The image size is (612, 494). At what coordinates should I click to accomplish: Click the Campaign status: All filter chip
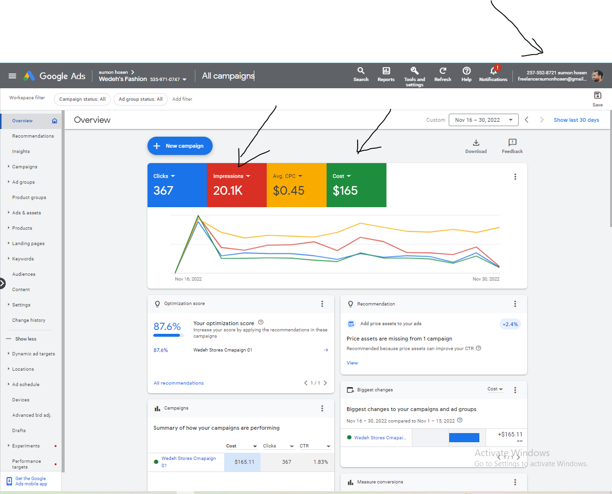pos(82,99)
